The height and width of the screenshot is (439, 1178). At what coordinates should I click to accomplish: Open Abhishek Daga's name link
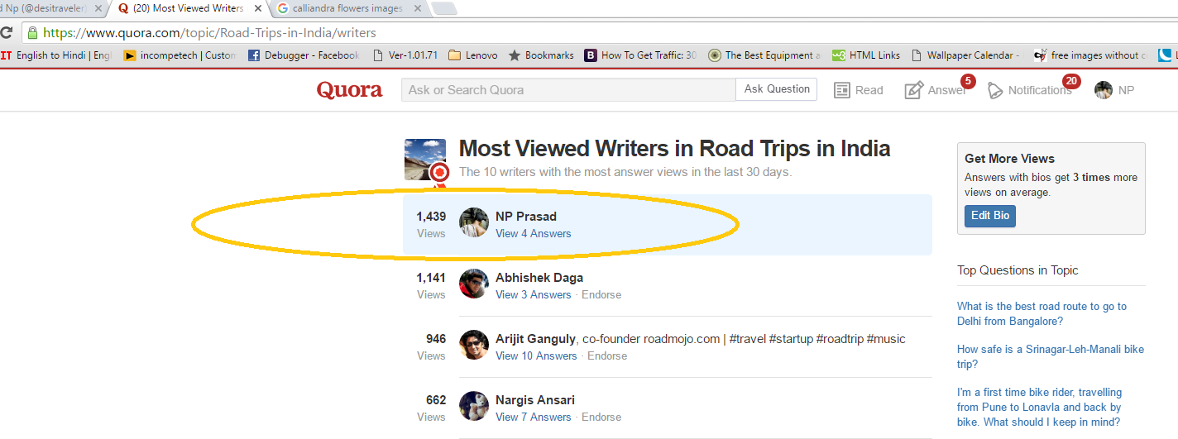pos(539,277)
